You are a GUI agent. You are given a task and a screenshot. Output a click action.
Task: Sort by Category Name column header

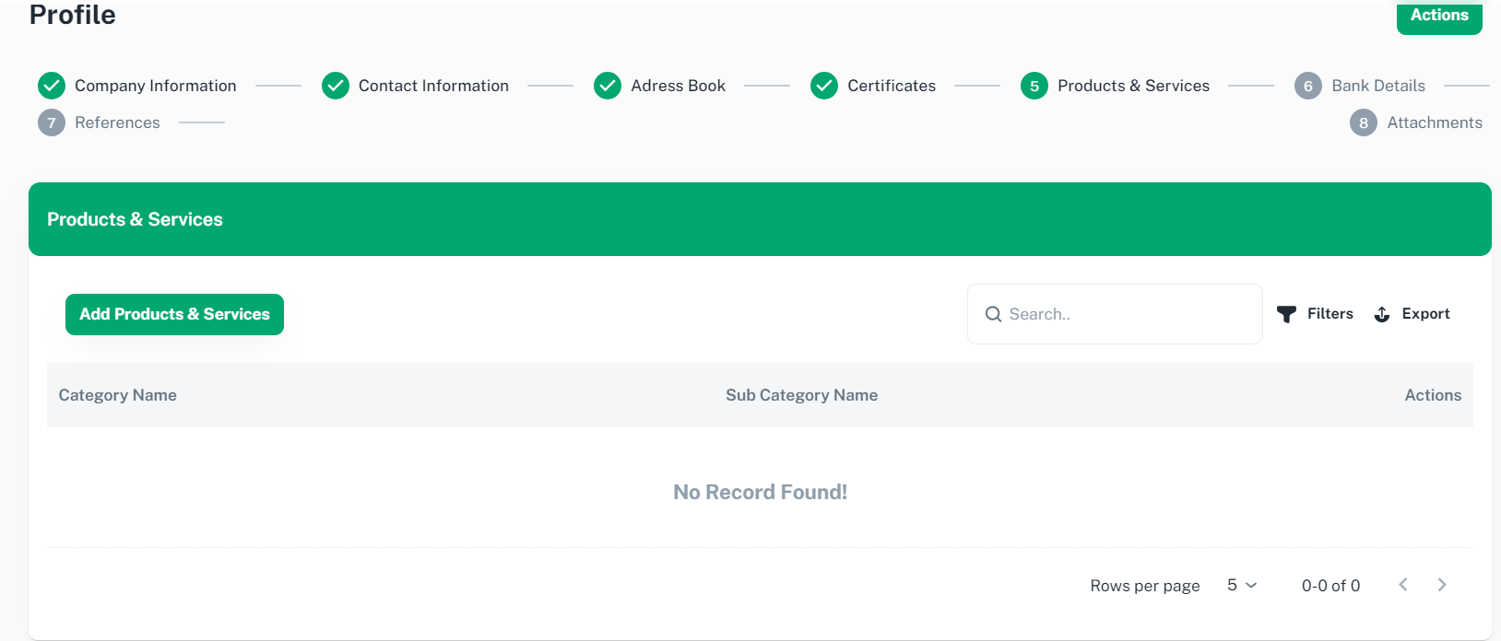coord(118,395)
